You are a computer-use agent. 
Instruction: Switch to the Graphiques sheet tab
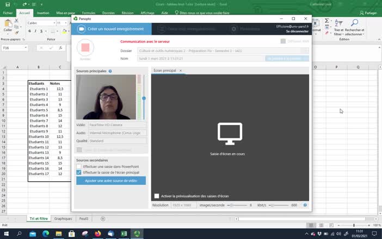pos(63,218)
